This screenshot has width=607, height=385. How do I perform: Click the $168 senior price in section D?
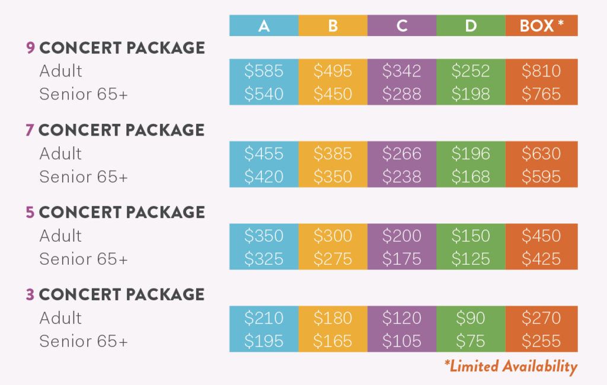471,177
